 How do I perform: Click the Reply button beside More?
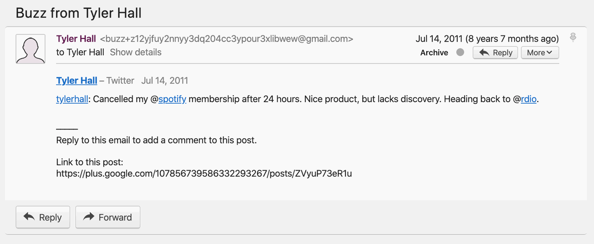point(495,53)
